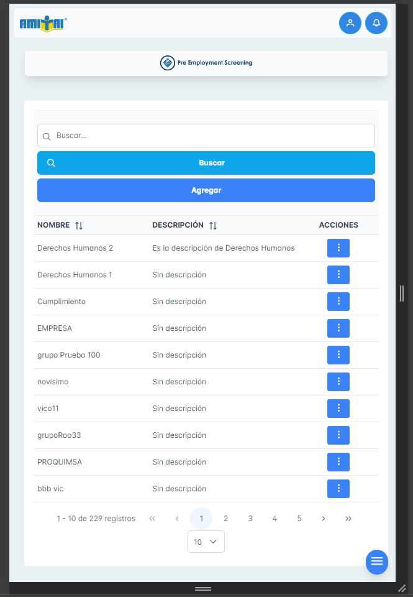Open the notifications bell icon

(x=376, y=23)
